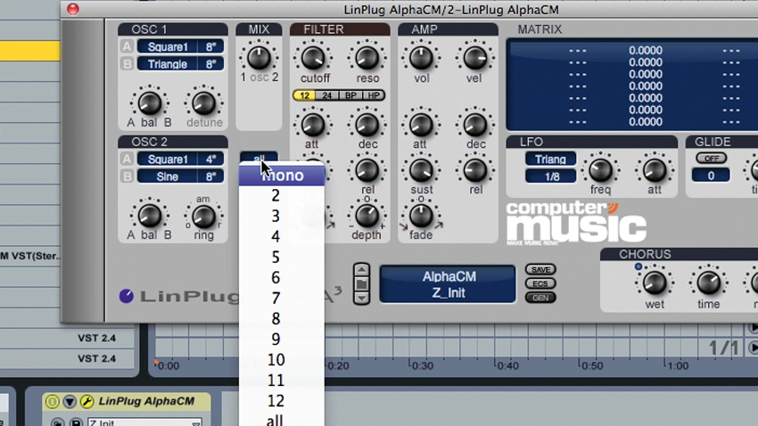Viewport: 758px width, 426px height.
Task: Open the preset folder browser icon
Action: click(361, 284)
